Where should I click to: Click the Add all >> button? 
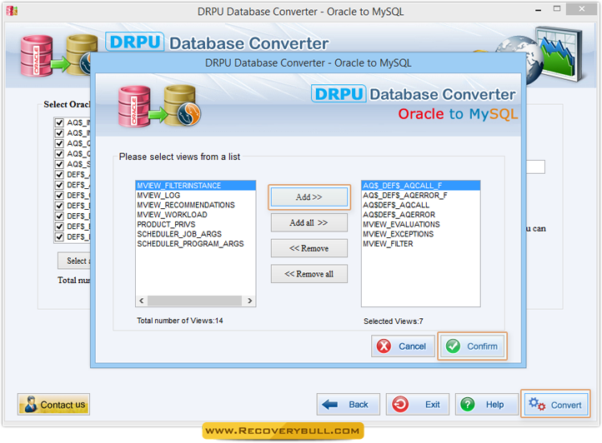point(309,223)
